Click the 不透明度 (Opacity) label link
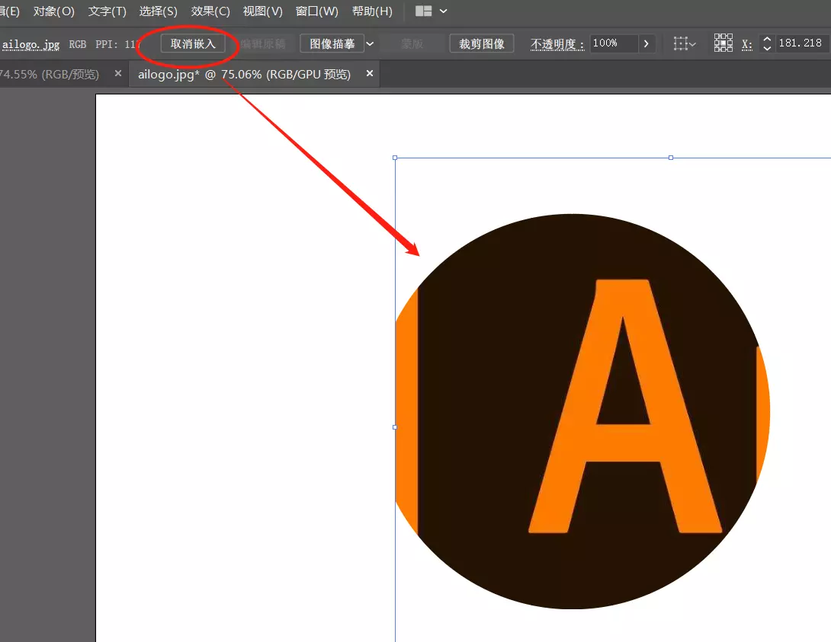831x642 pixels. pos(557,44)
